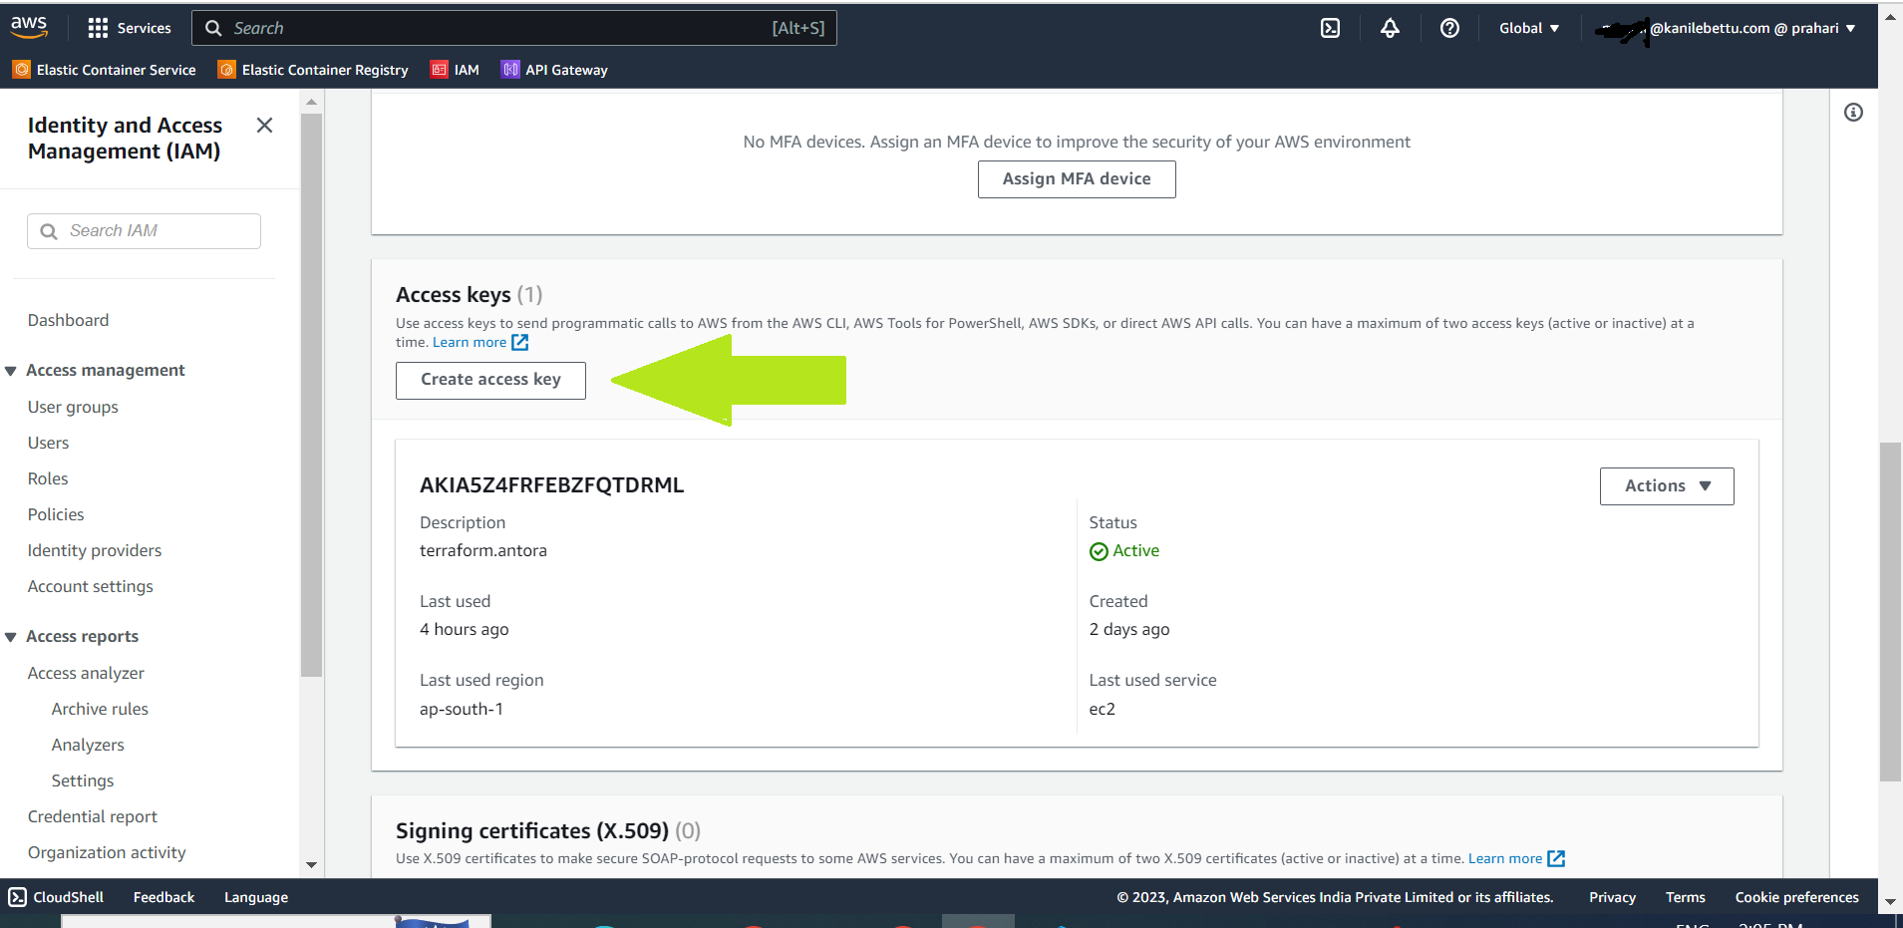Open the Privacy link
Viewport: 1903px width, 928px height.
point(1612,897)
